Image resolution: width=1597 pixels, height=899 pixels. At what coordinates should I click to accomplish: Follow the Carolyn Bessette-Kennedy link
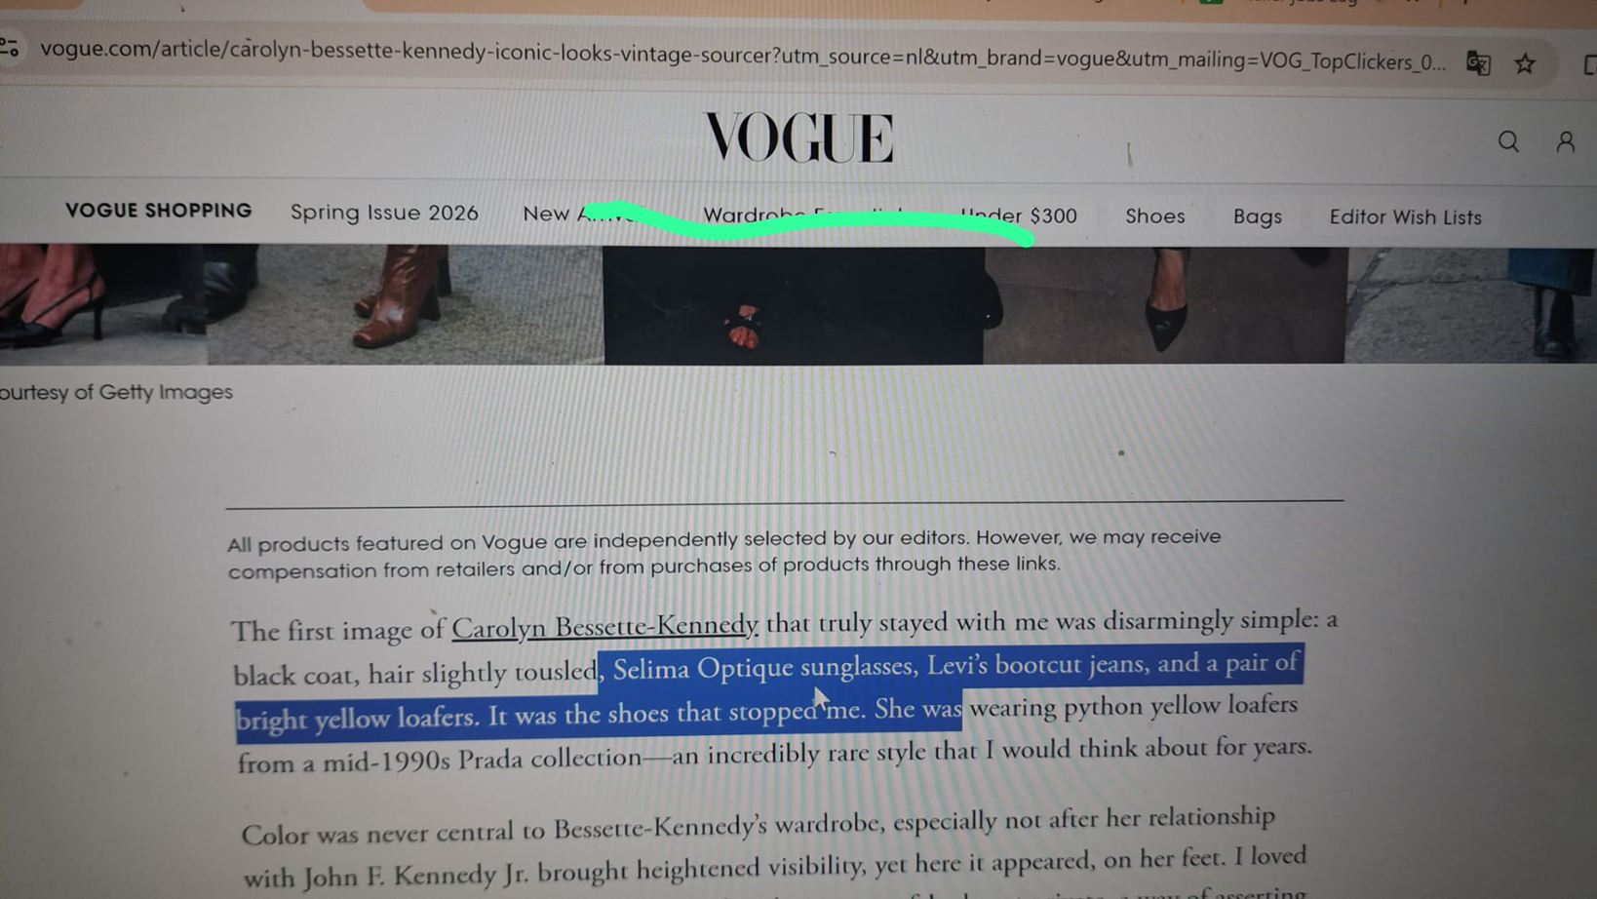(604, 626)
